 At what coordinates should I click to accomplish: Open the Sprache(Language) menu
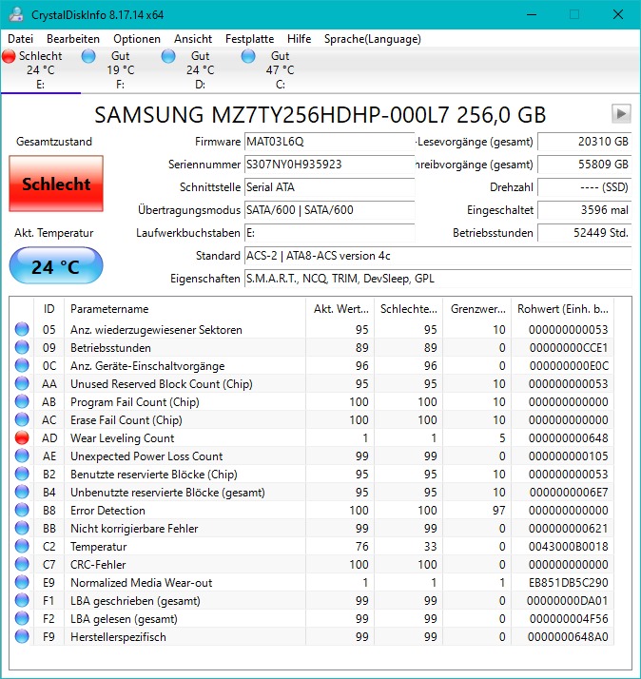pyautogui.click(x=373, y=39)
